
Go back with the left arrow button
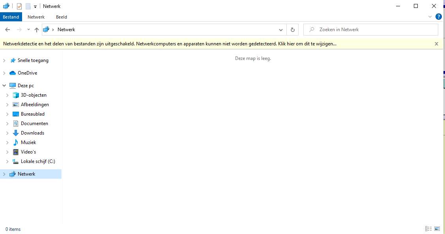(7, 30)
